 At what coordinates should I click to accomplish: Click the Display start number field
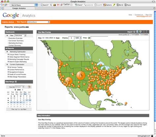tap(71, 38)
